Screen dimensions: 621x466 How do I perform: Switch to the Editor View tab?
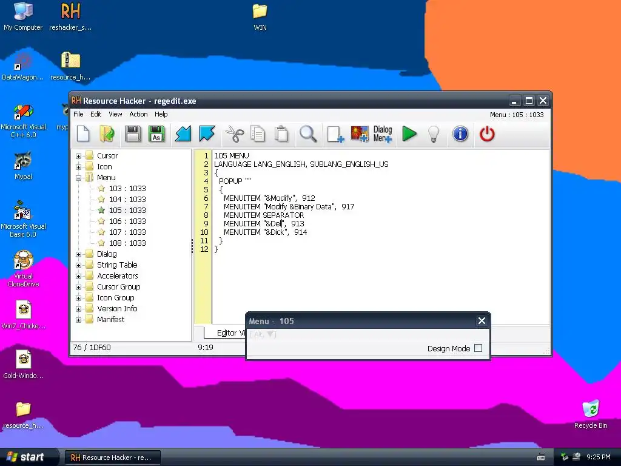pos(225,333)
